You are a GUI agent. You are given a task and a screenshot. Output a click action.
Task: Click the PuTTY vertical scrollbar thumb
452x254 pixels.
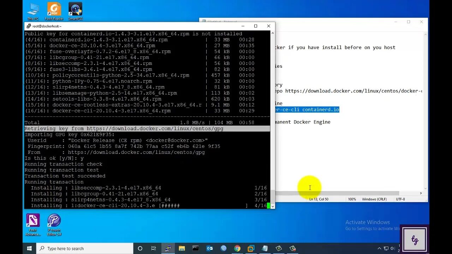272,196
